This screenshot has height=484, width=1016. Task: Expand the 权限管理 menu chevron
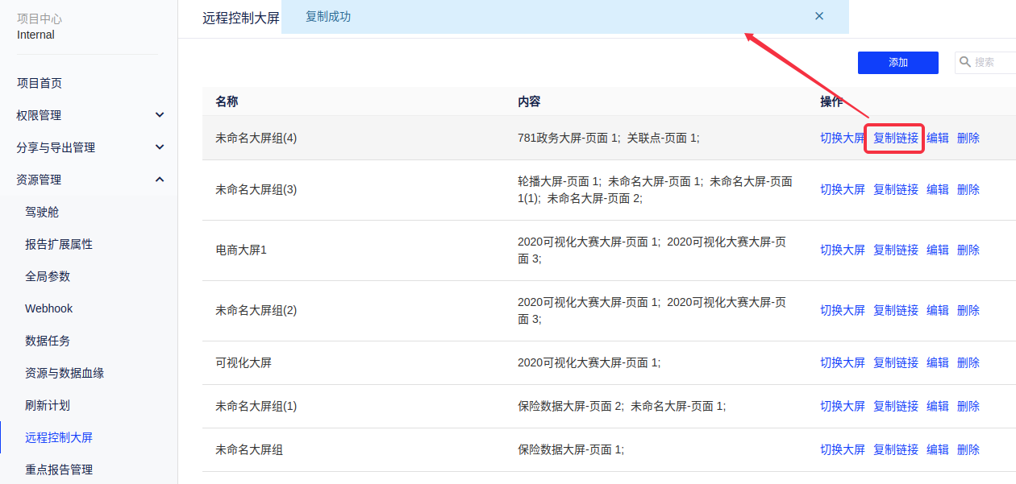tap(160, 115)
